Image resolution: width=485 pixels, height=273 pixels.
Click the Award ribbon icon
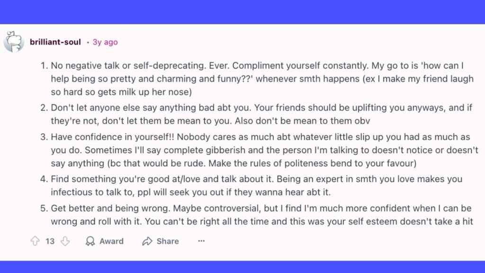point(90,241)
